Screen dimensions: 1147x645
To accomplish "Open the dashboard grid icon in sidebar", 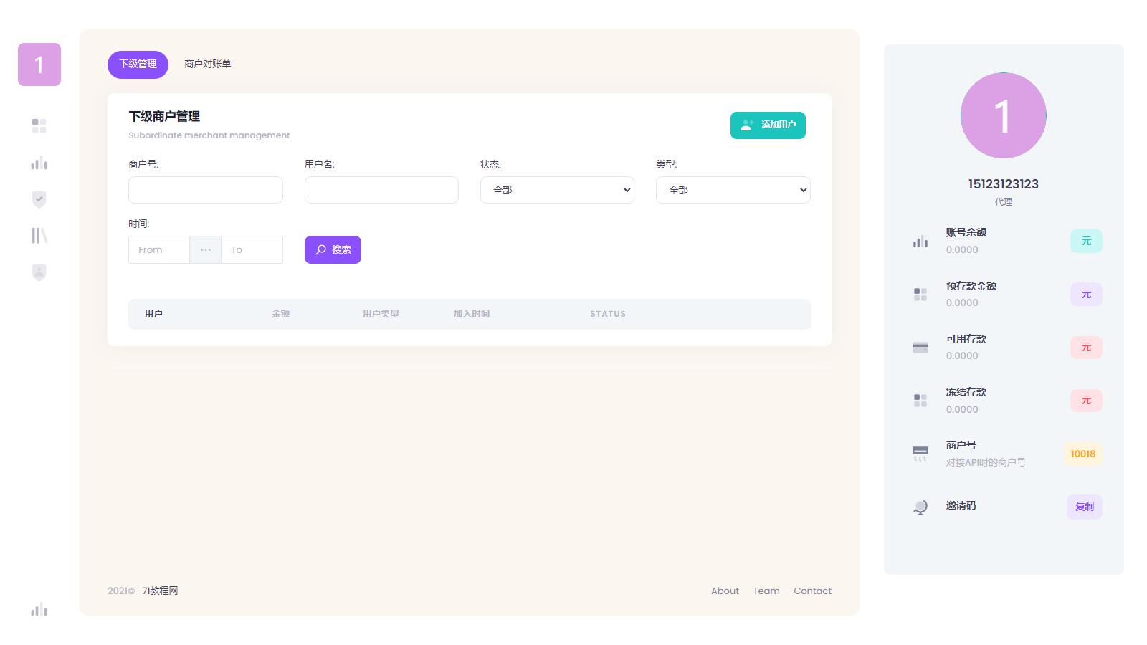I will coord(39,126).
